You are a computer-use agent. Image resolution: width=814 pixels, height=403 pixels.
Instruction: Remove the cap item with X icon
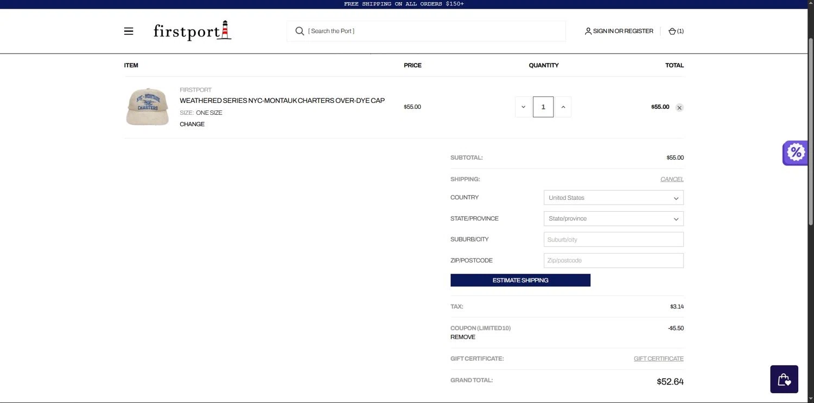(679, 107)
